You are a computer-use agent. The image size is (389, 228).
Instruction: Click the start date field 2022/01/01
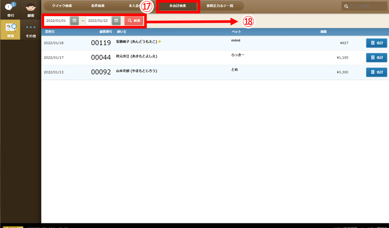pyautogui.click(x=57, y=21)
